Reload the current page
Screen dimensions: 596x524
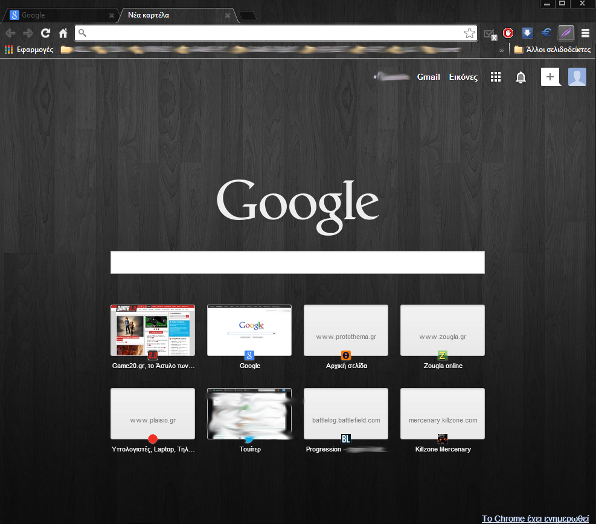pyautogui.click(x=46, y=33)
